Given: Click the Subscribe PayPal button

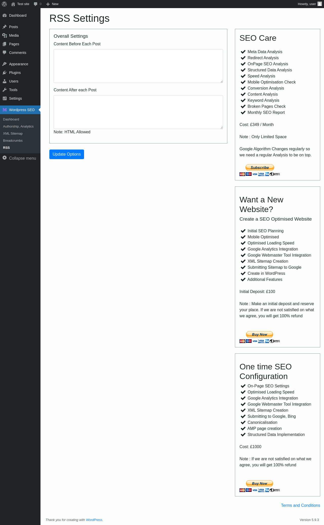Looking at the screenshot, I should click(260, 167).
